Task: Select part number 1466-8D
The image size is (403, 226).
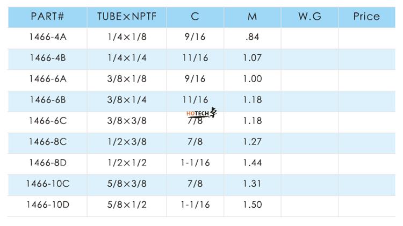Action: 47,163
